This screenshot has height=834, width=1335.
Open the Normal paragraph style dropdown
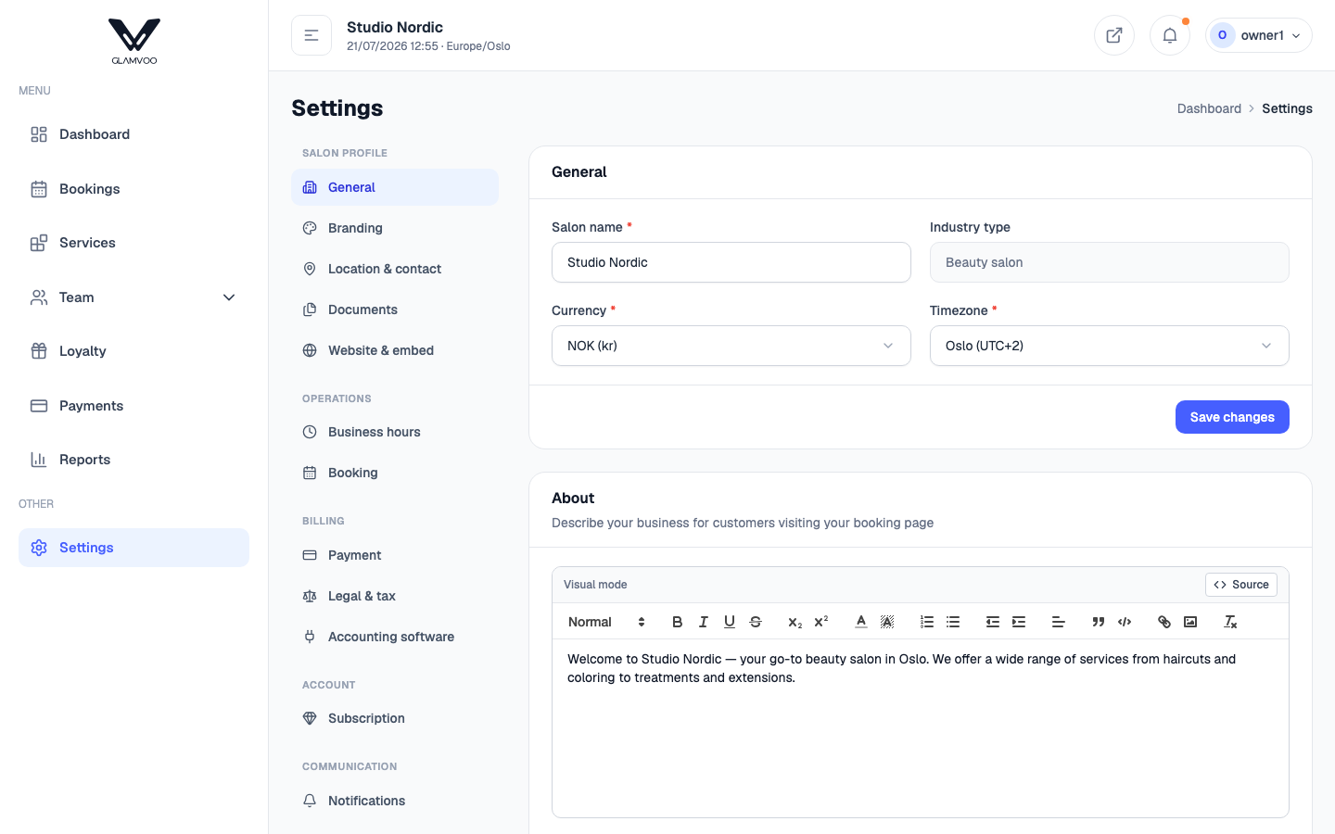click(606, 622)
